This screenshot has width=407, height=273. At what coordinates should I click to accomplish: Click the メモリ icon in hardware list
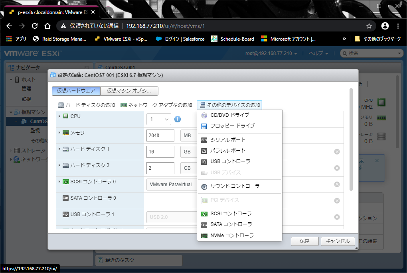click(66, 133)
